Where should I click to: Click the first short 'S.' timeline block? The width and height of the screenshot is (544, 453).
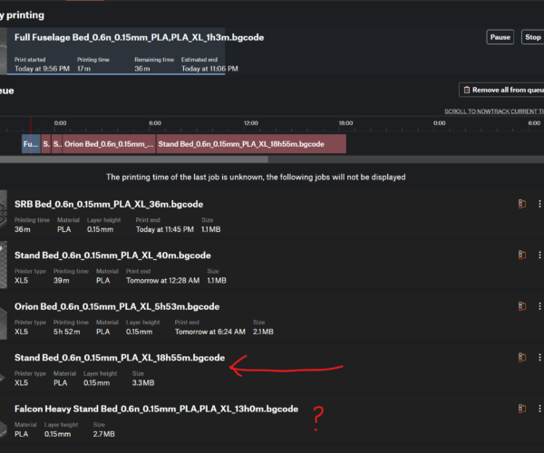[46, 144]
